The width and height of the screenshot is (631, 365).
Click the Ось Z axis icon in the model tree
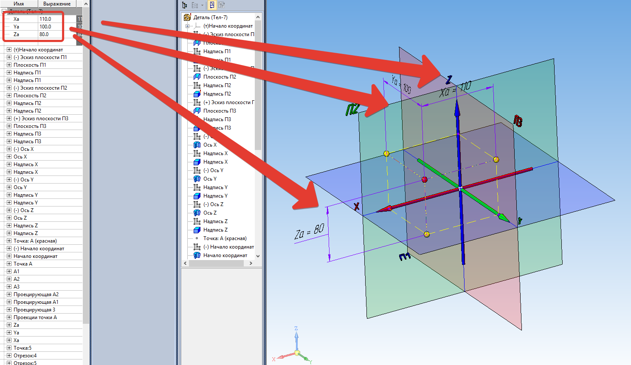point(197,213)
